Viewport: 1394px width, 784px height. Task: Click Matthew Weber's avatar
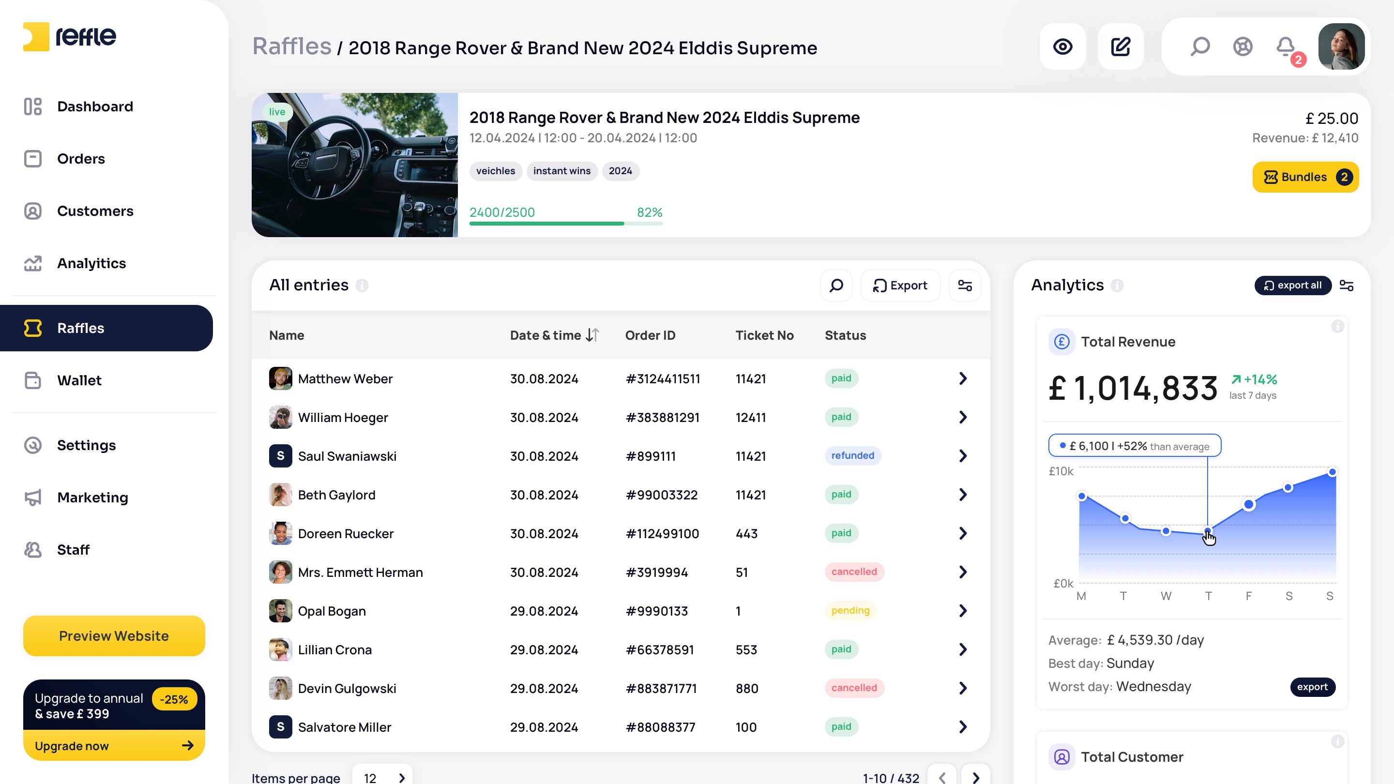[x=280, y=379]
